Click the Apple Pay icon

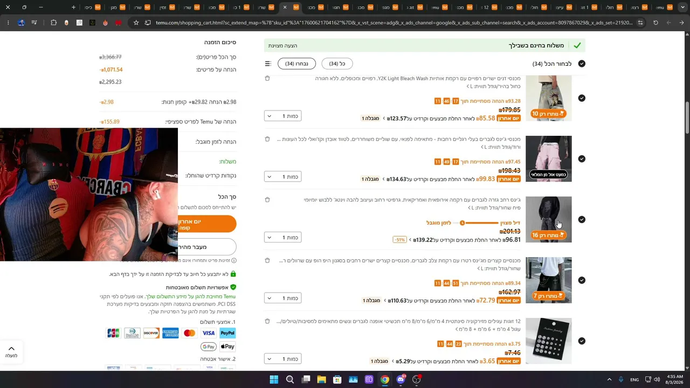coord(227,347)
